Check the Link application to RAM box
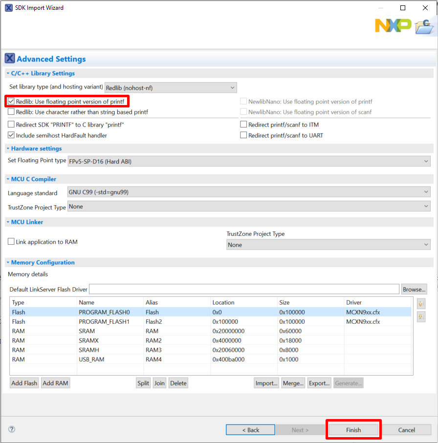 pos(11,242)
